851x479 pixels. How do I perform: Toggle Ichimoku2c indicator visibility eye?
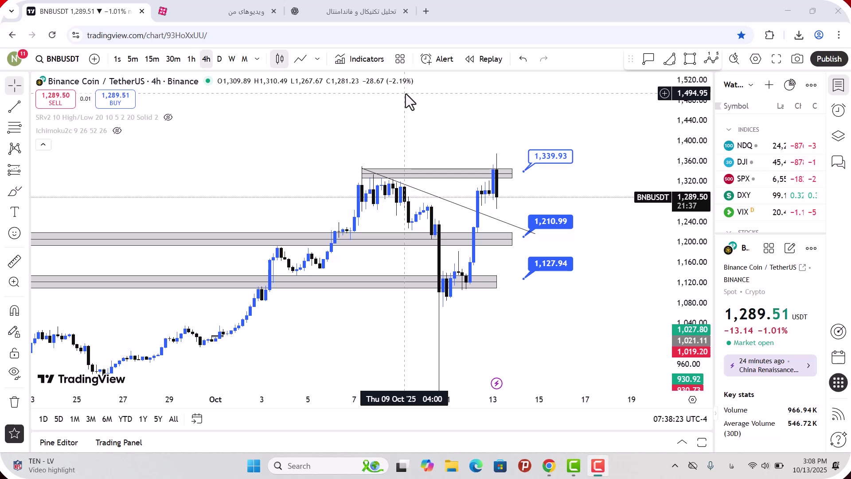click(117, 131)
